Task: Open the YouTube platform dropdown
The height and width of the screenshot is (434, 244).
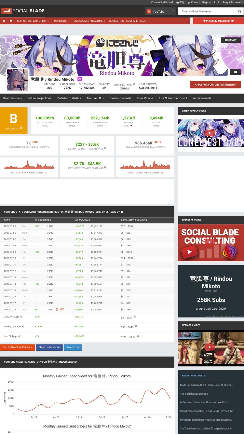Action: [160, 11]
